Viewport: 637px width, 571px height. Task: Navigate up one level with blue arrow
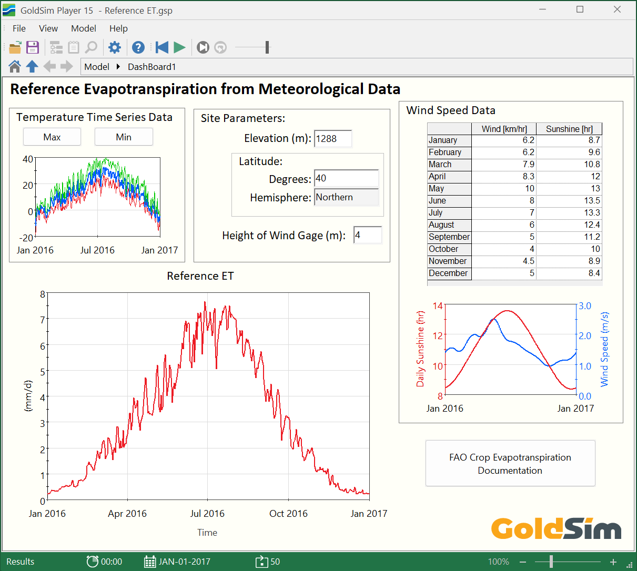tap(32, 67)
